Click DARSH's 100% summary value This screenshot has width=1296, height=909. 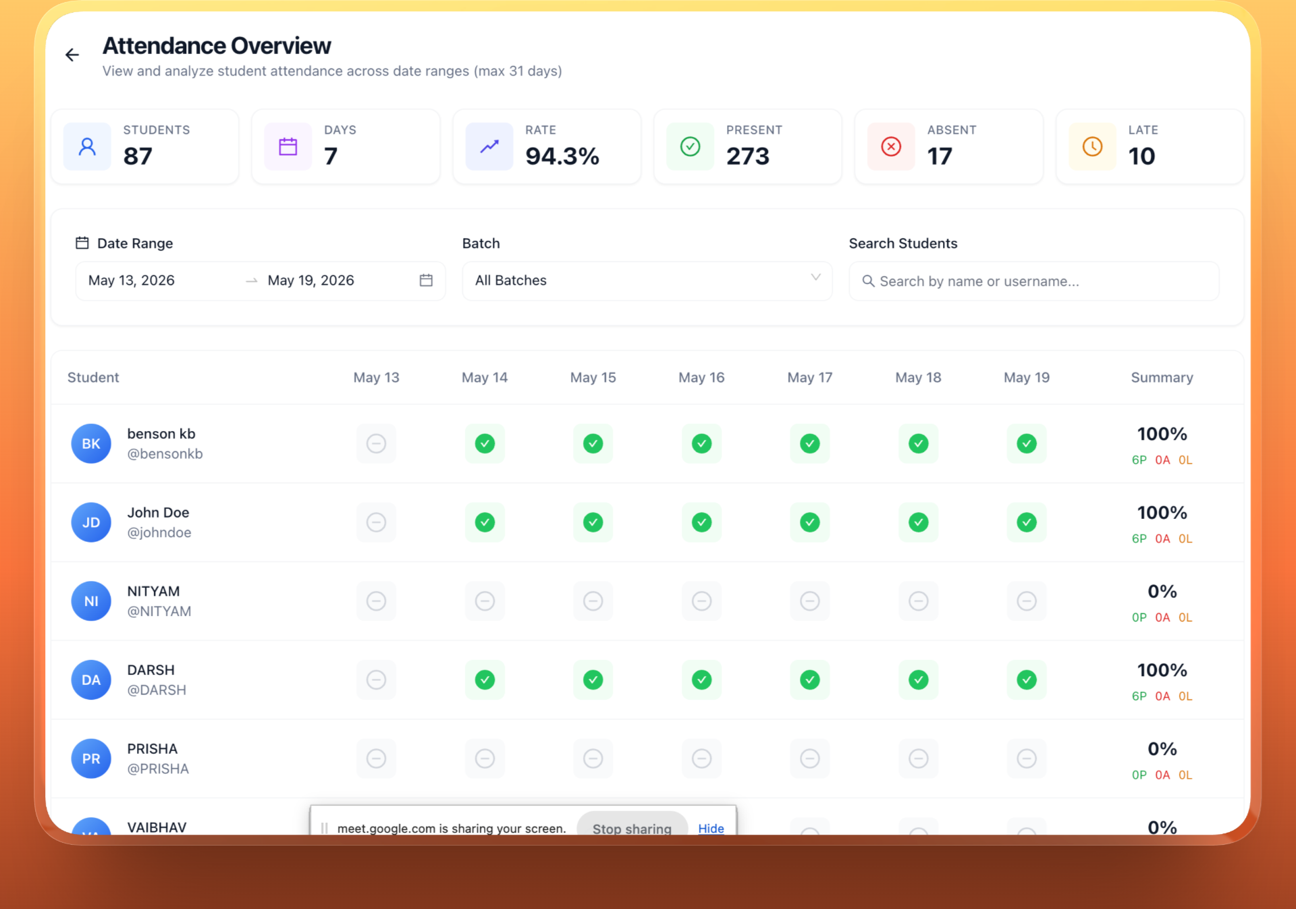(1162, 670)
